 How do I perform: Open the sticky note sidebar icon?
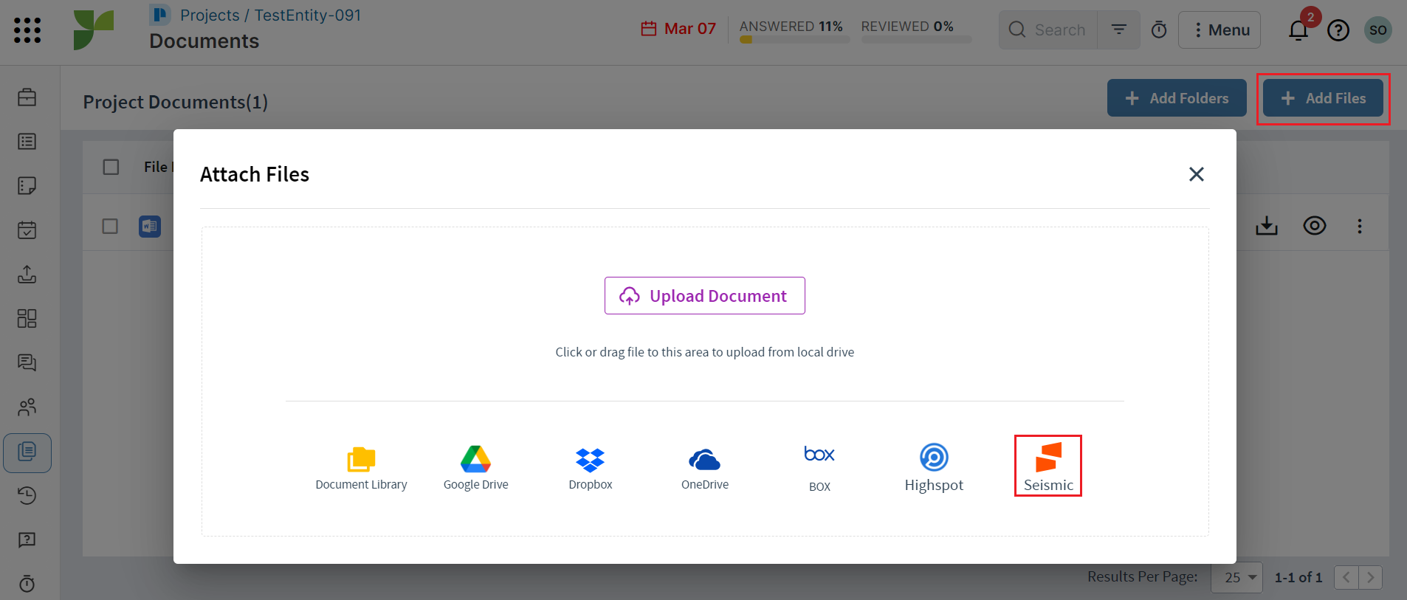tap(27, 185)
